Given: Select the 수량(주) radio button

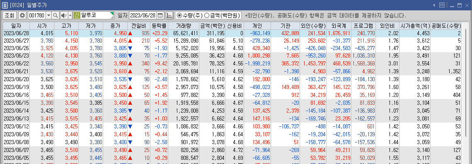Looking at the screenshot, I should pyautogui.click(x=179, y=15).
